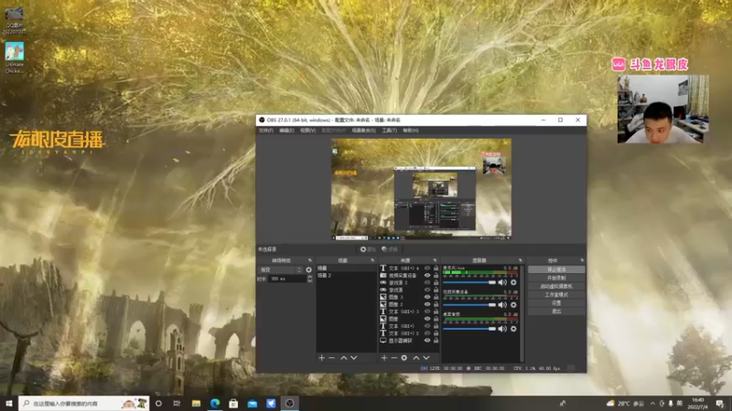Open settings gear for 视频采集设备 audio
This screenshot has height=411, width=732.
[513, 305]
